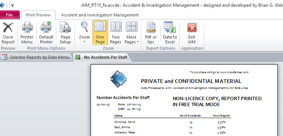This screenshot has height=136, width=283.
Task: Expand the Zoom dropdown arrow
Action: tap(84, 42)
